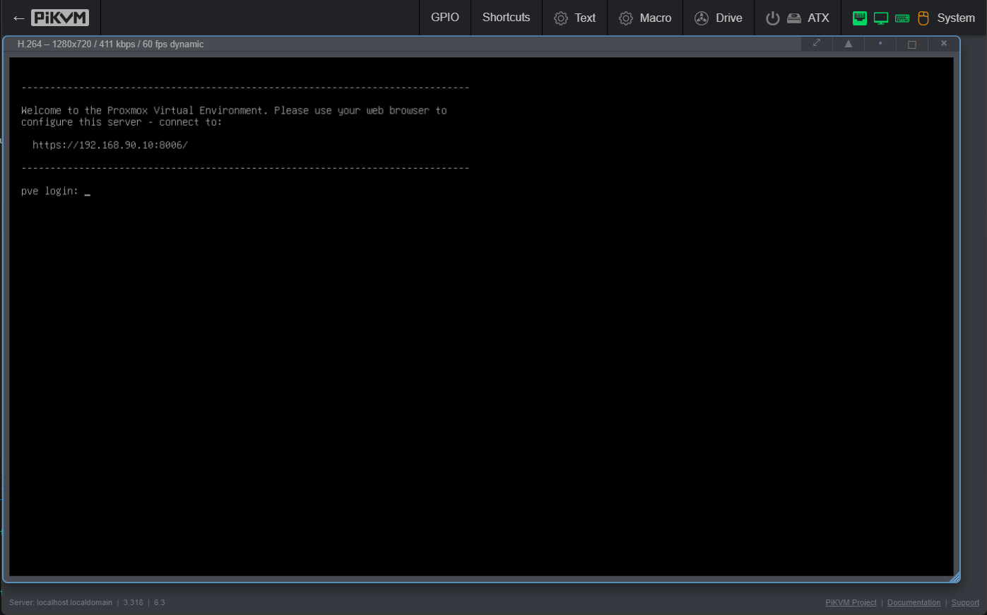Open the Documentation link
Viewport: 987px width, 615px height.
(914, 602)
